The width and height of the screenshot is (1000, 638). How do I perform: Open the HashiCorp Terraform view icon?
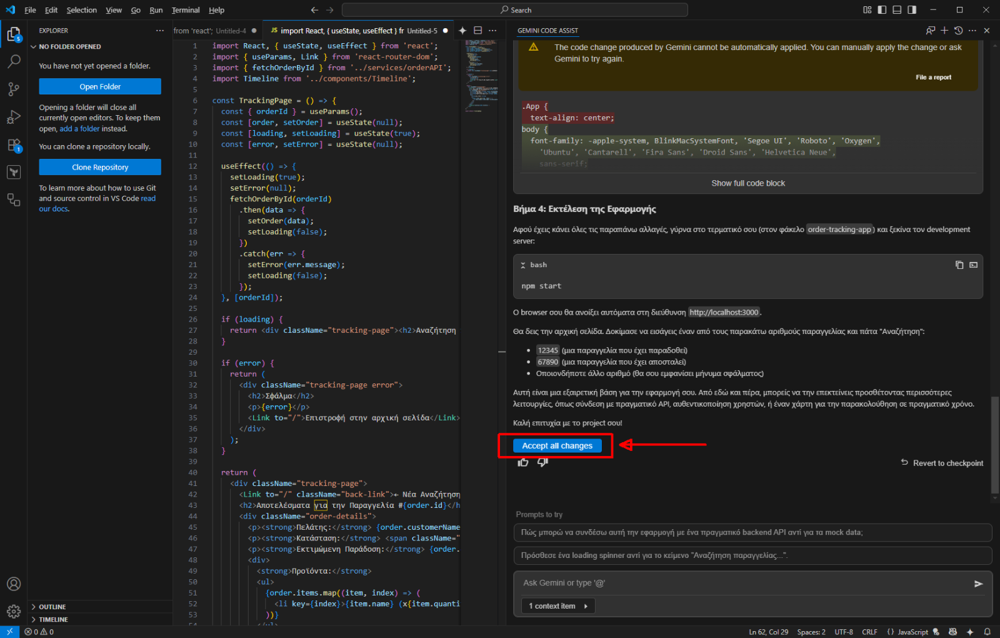point(14,172)
